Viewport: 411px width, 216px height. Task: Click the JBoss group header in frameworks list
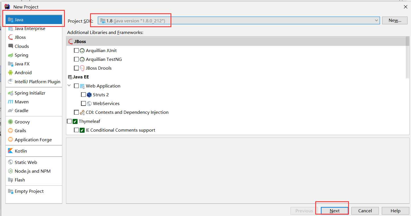pyautogui.click(x=236, y=41)
